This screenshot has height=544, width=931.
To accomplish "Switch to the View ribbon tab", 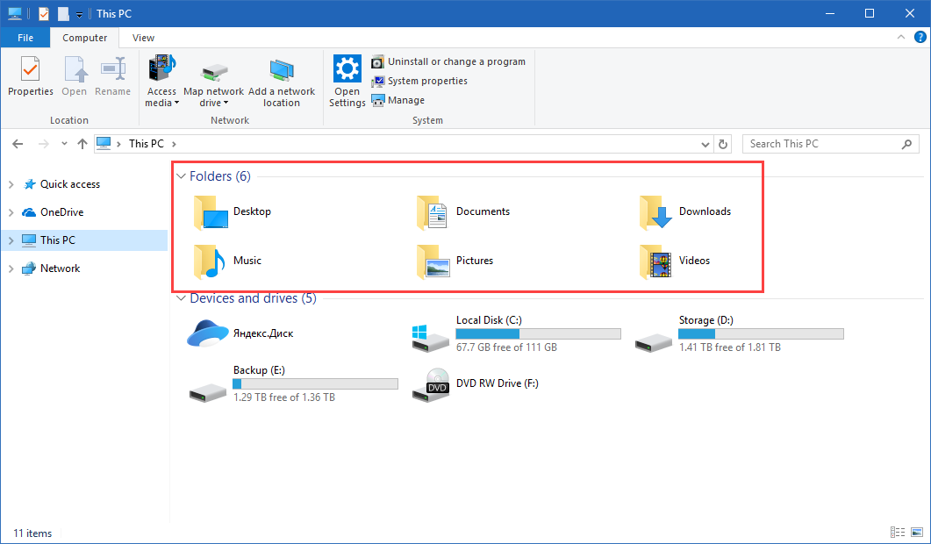I will pos(142,38).
